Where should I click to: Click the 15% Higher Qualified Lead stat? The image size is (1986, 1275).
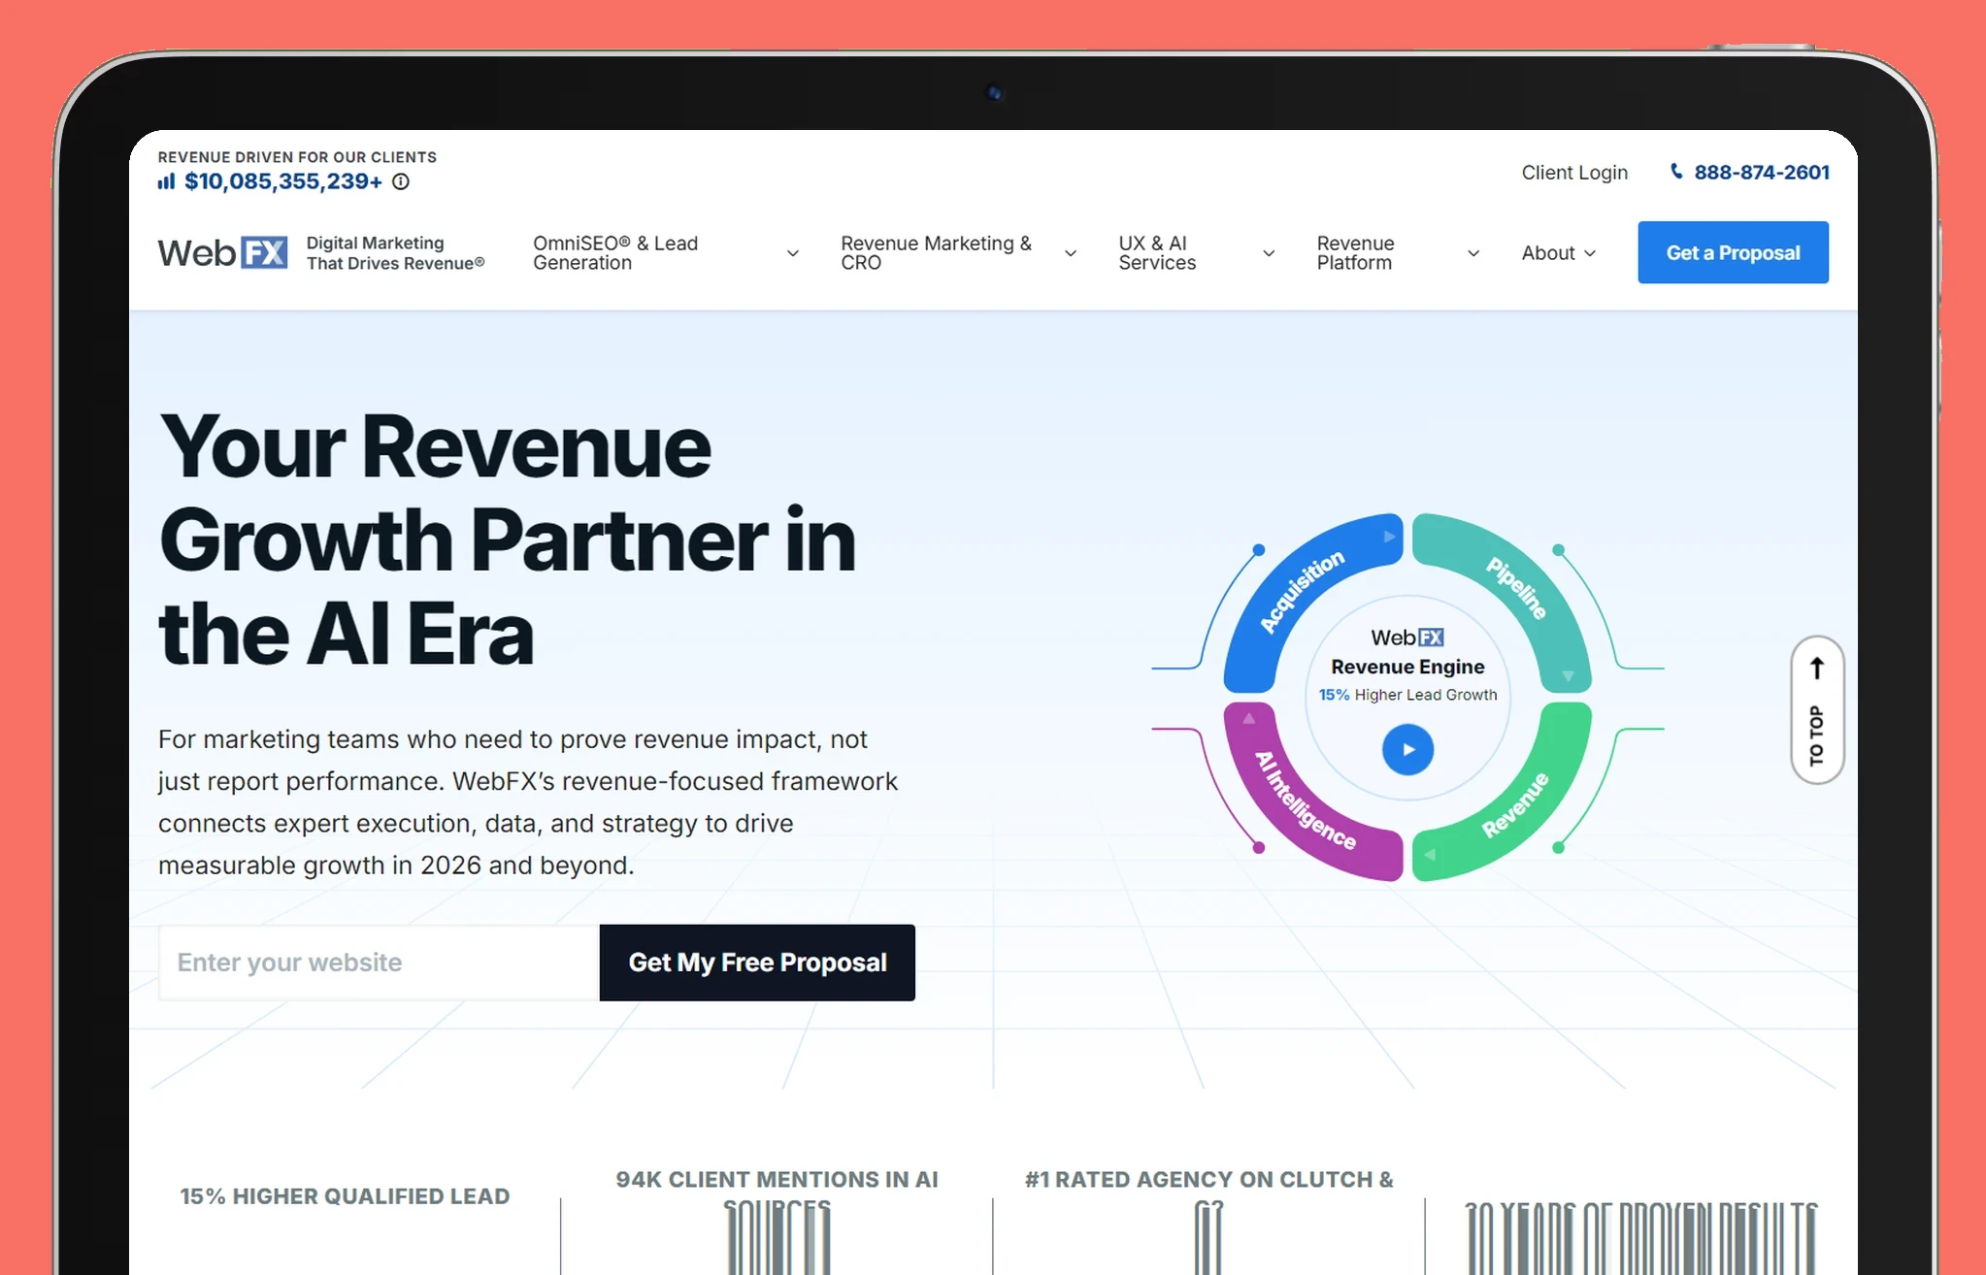tap(345, 1196)
